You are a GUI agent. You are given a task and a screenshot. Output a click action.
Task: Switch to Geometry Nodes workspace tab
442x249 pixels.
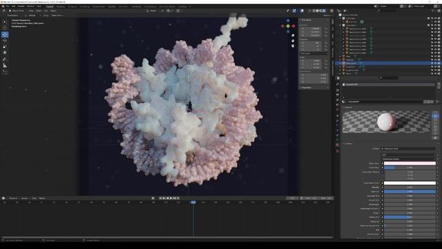pos(167,6)
